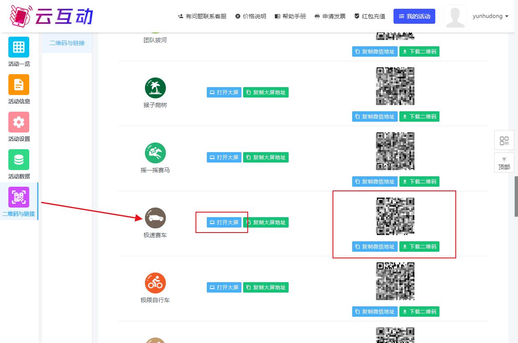Open 价格说明 in the top navigation

[x=251, y=16]
